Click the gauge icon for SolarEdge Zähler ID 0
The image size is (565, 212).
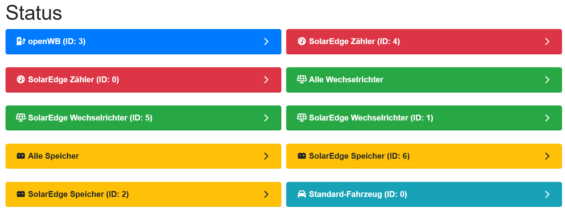pos(21,80)
